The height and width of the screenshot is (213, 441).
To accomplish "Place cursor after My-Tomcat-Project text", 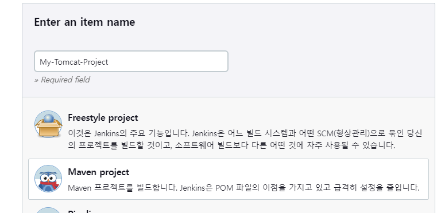I will click(109, 62).
